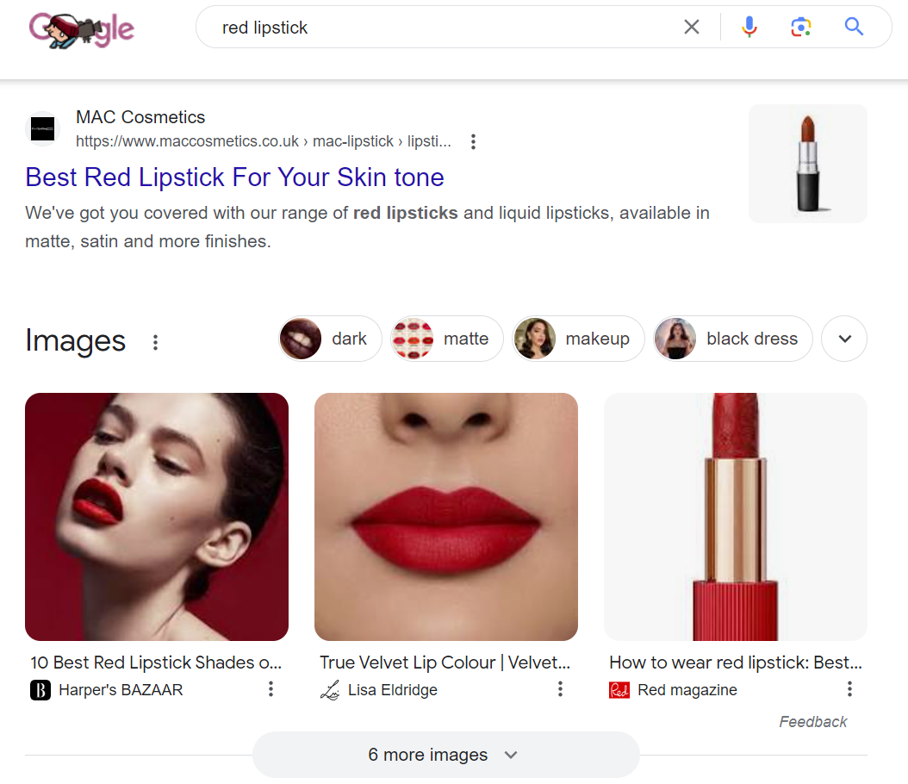Open the red lipstick tube image

pyautogui.click(x=736, y=517)
